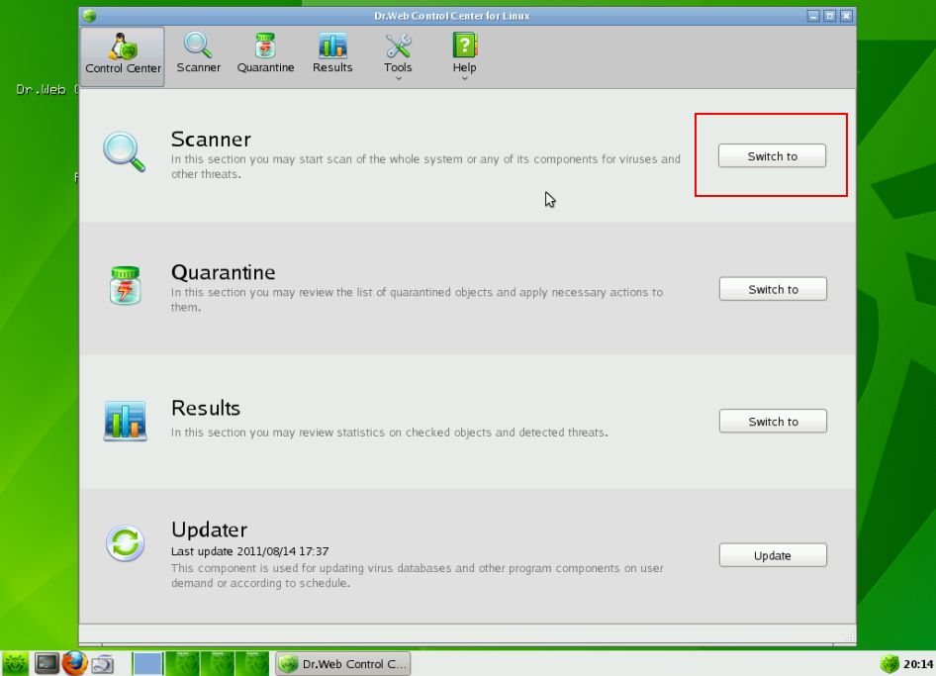936x676 pixels.
Task: Minimize the Dr.Web Control Center window
Action: tap(813, 16)
